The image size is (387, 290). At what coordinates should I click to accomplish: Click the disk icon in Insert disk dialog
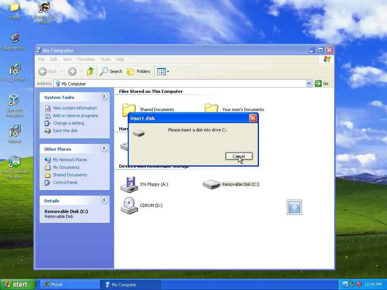[139, 133]
